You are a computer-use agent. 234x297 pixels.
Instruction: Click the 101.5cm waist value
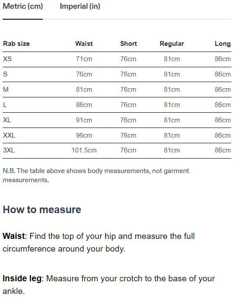pos(84,150)
